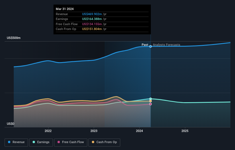Screen dimensions: 235x150
Task: Click the Mar 31 2024 tooltip date
Action: pyautogui.click(x=65, y=9)
